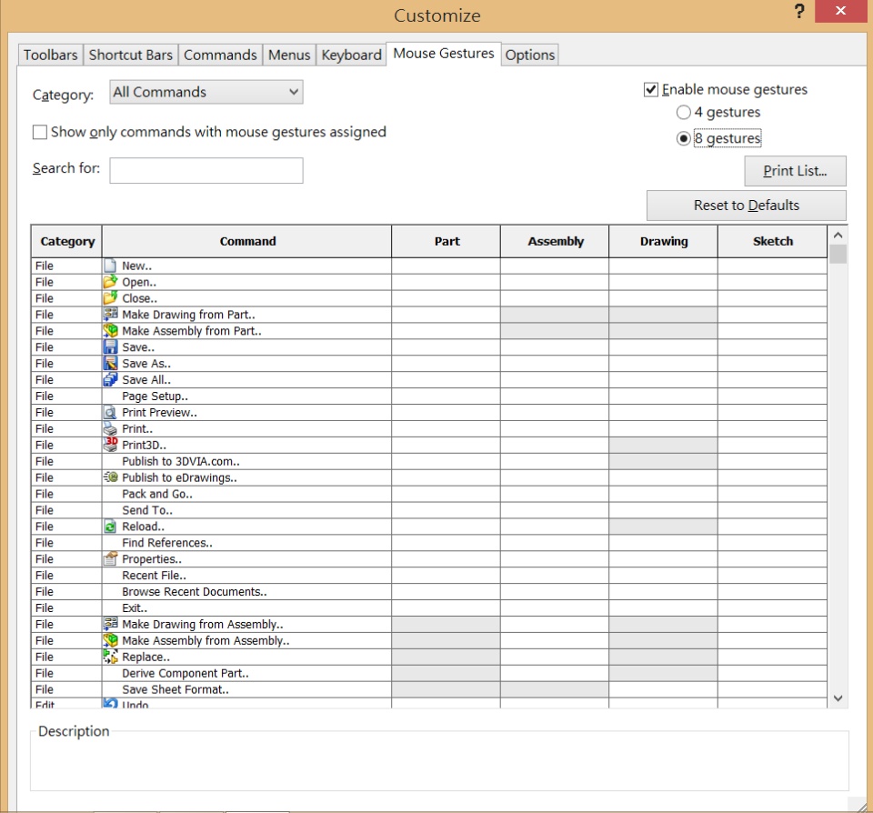The width and height of the screenshot is (873, 813).
Task: Select Browse Recent Documents.. command
Action: tap(428, 591)
